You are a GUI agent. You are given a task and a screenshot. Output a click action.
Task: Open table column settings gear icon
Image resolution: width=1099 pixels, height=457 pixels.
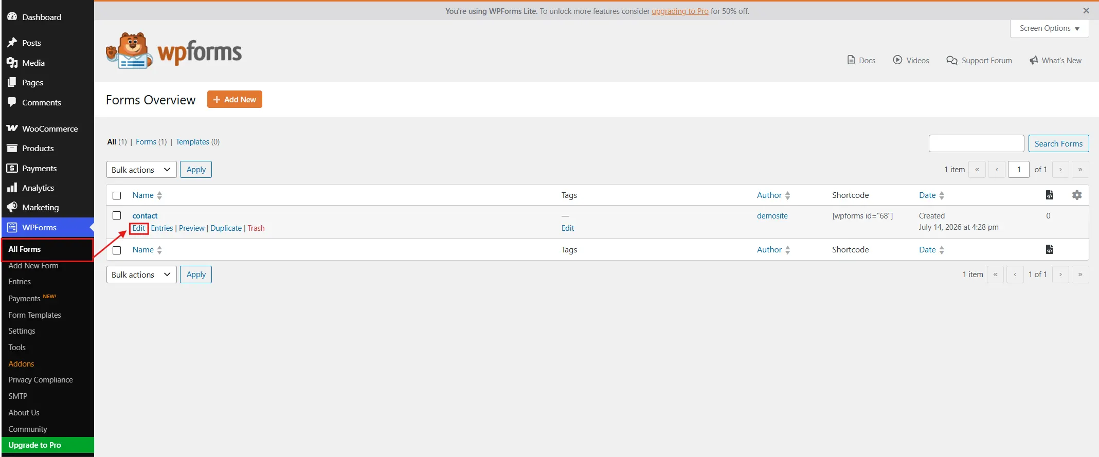pos(1077,195)
